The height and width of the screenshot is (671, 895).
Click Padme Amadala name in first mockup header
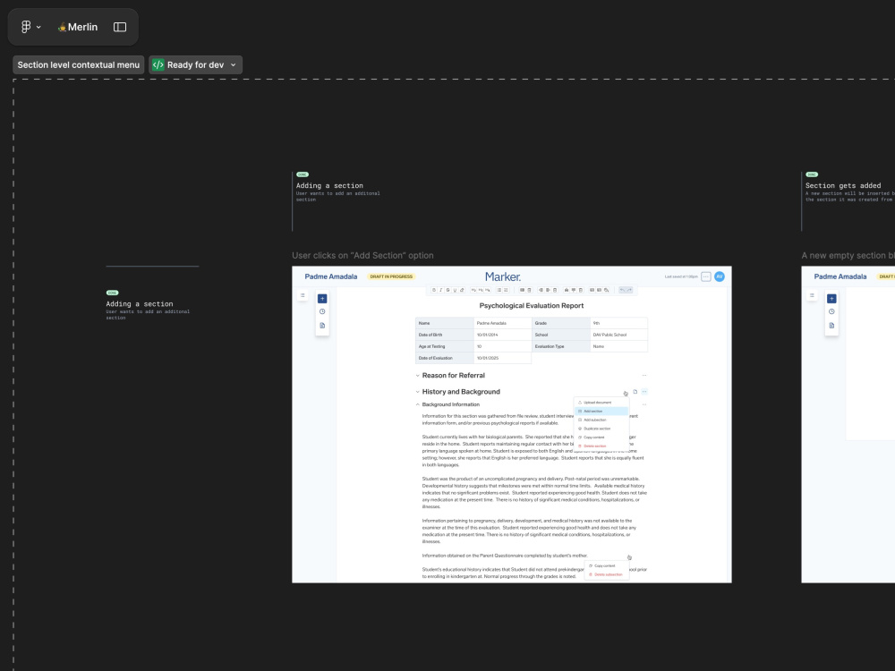pos(330,276)
